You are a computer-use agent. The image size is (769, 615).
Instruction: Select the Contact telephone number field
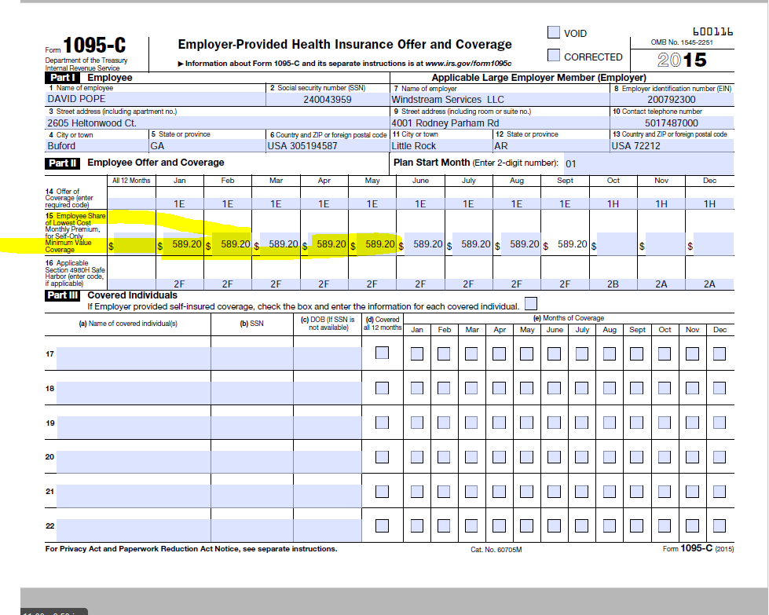tap(672, 123)
